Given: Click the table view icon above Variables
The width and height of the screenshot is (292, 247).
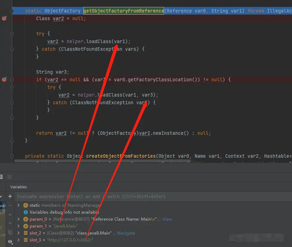Looking at the screenshot, I should [1, 177].
